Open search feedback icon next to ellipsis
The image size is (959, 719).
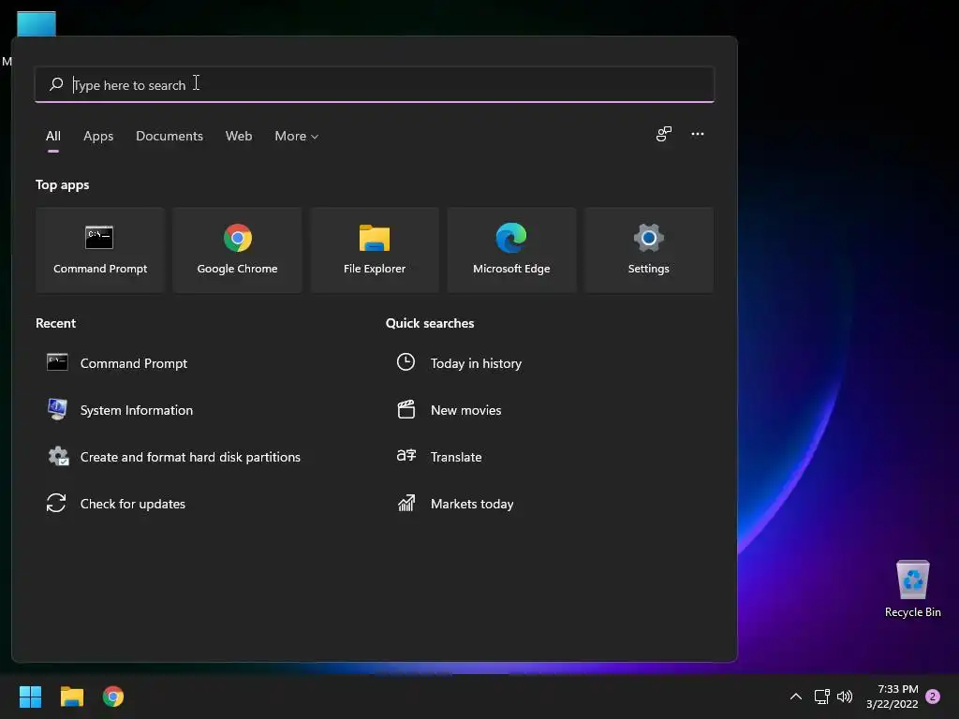664,134
